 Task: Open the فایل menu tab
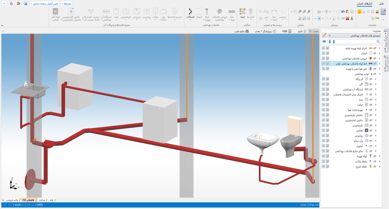381,3
